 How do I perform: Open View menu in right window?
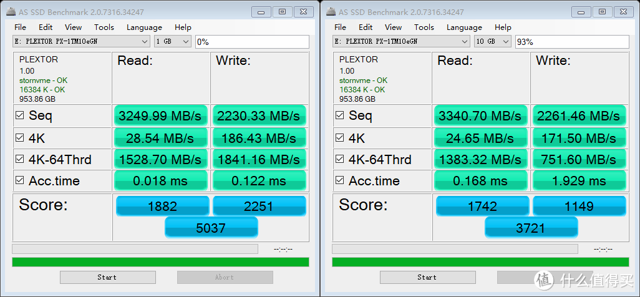[394, 27]
